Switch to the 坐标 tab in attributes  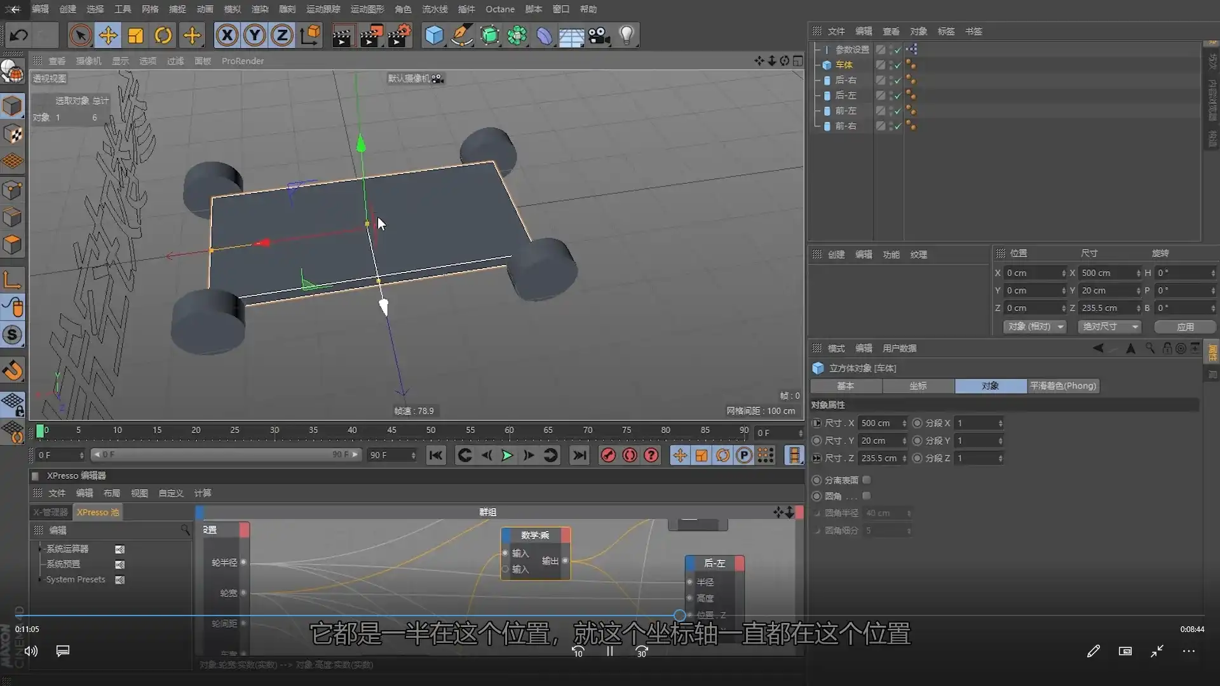click(918, 386)
